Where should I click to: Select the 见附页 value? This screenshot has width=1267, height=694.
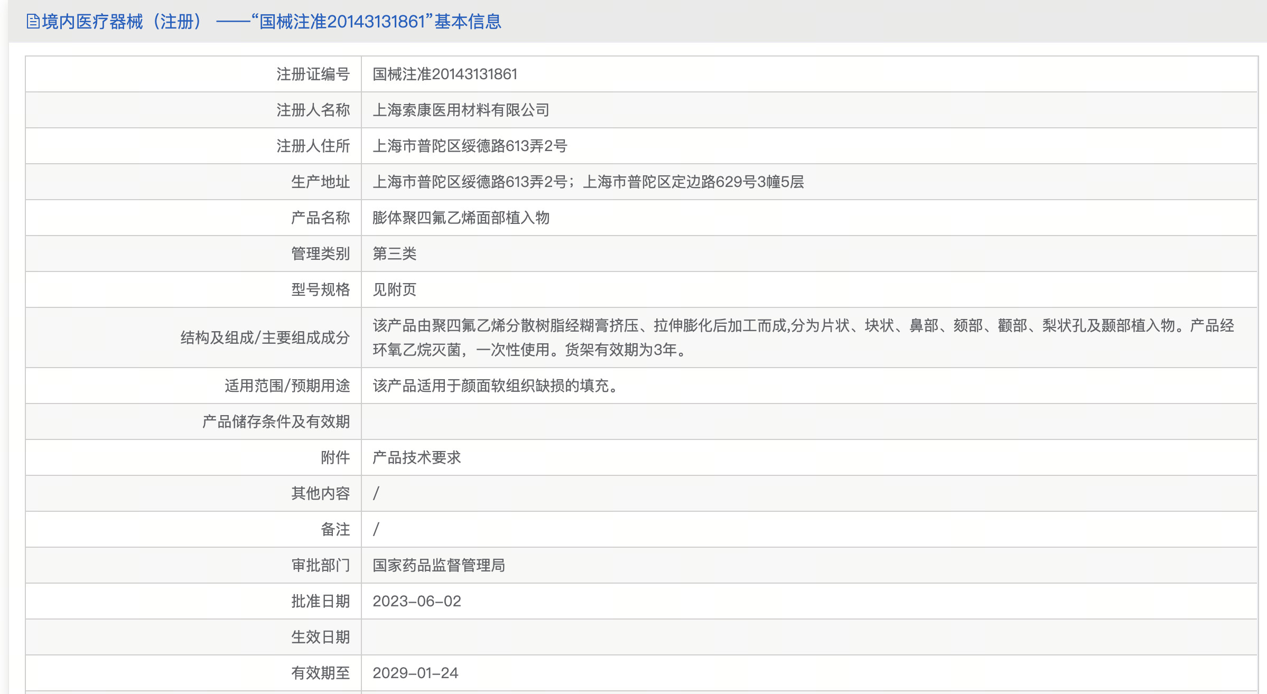click(394, 289)
